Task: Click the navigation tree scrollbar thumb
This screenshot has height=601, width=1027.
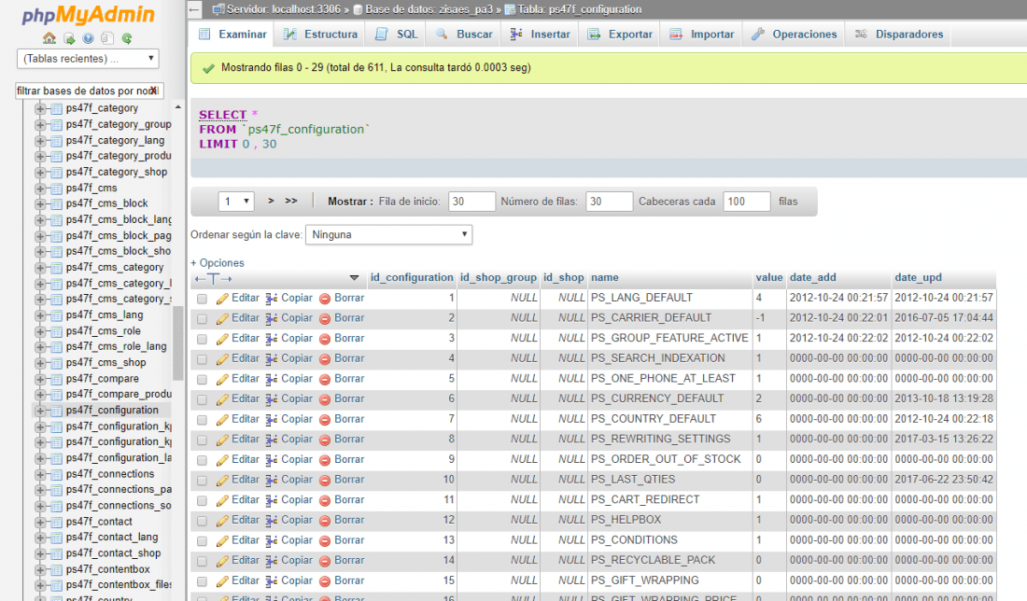Action: (178, 343)
